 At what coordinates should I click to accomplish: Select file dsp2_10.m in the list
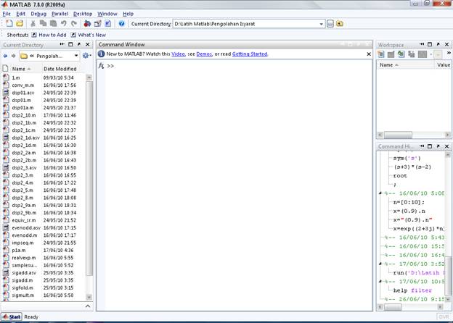pyautogui.click(x=24, y=114)
